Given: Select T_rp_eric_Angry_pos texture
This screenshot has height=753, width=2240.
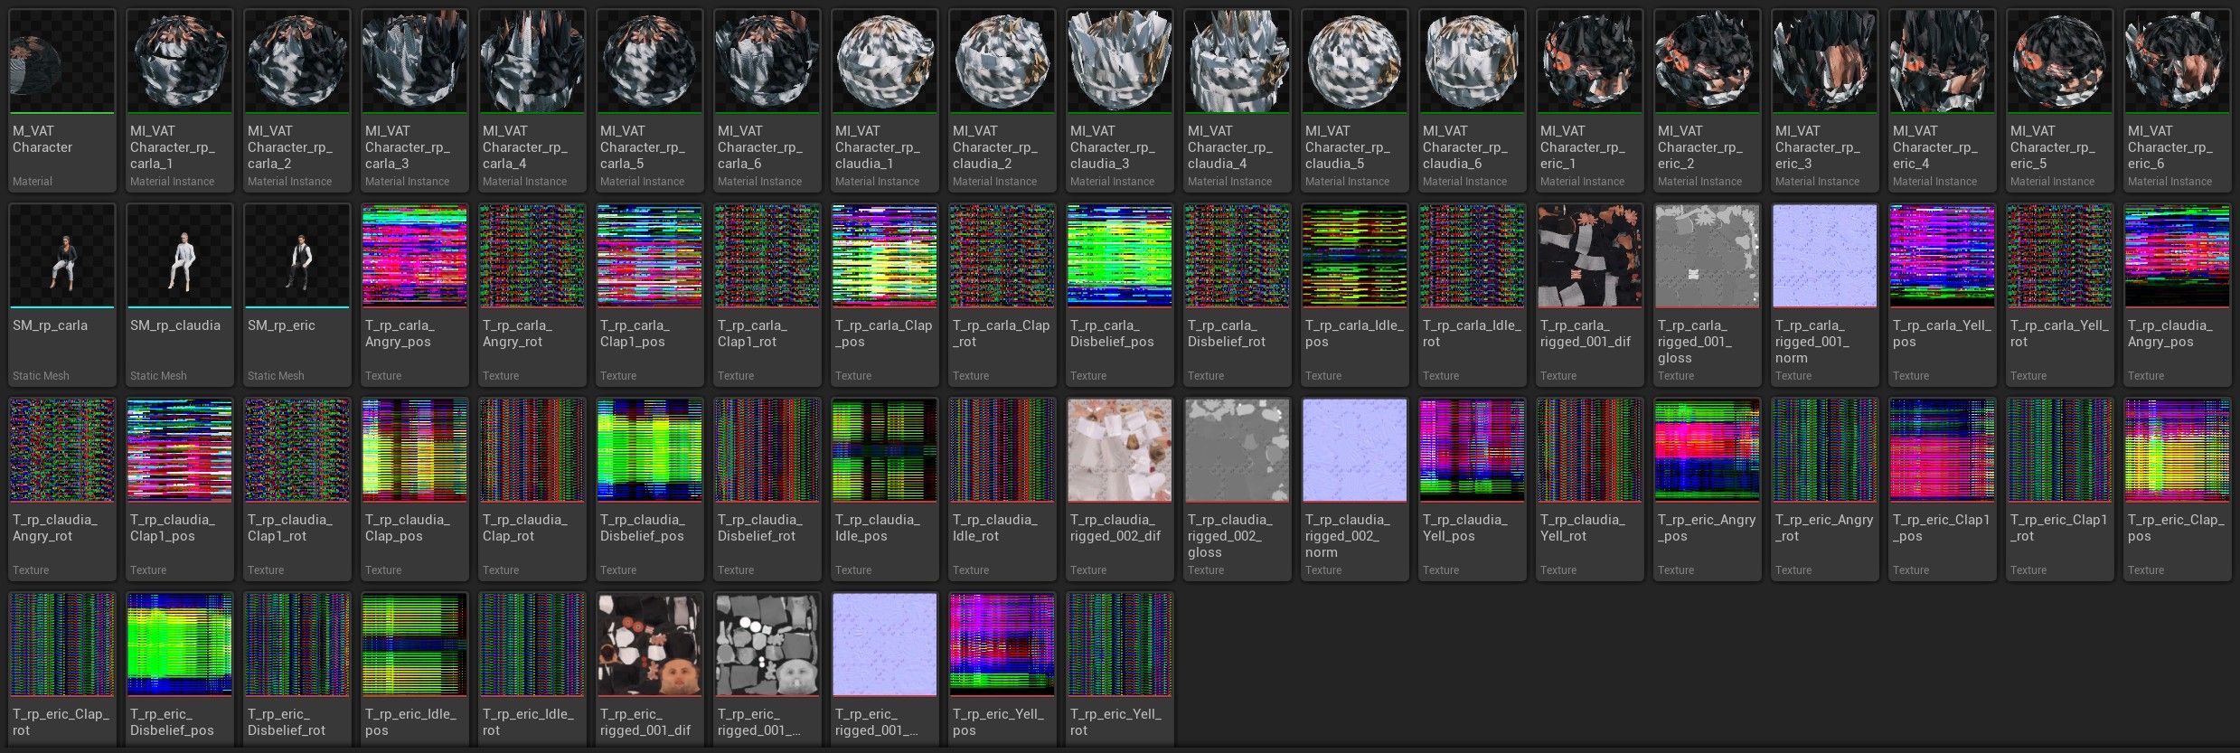Looking at the screenshot, I should pos(1708,489).
